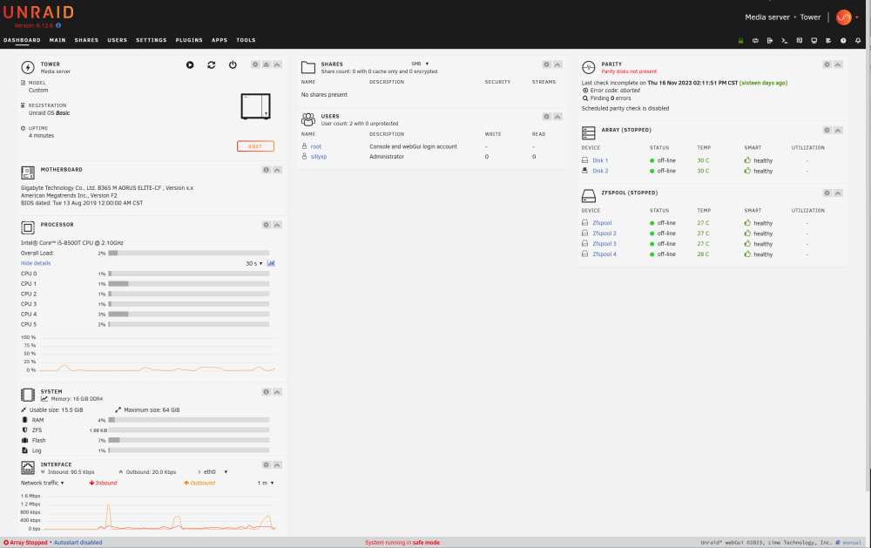Open the 30 s interval dropdown
Screen dimensions: 871x548
click(x=254, y=263)
